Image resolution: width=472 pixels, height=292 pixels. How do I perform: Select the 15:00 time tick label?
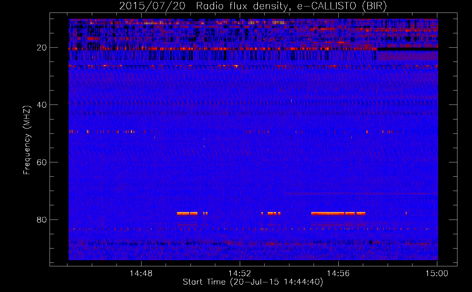437,274
